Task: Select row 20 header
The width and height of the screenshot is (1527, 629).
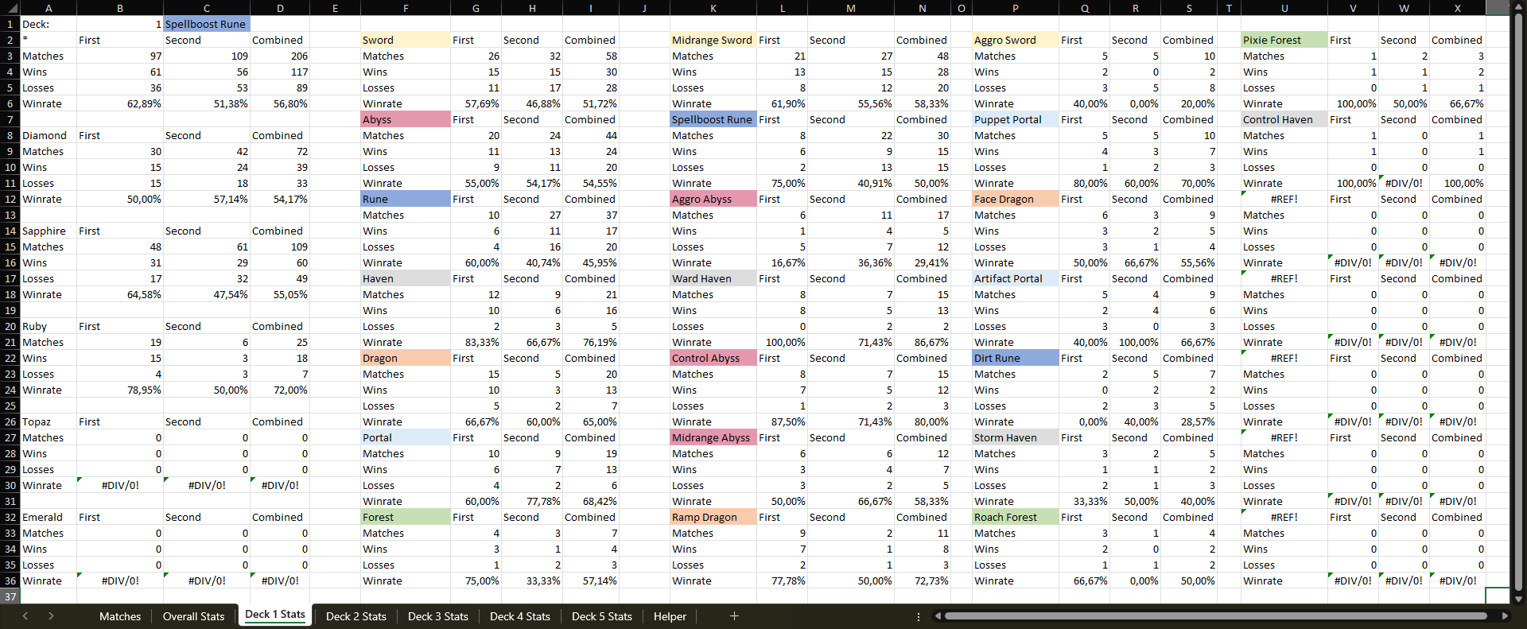Action: click(10, 326)
